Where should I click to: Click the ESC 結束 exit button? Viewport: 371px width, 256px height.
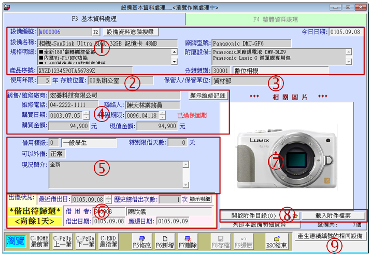(276, 241)
